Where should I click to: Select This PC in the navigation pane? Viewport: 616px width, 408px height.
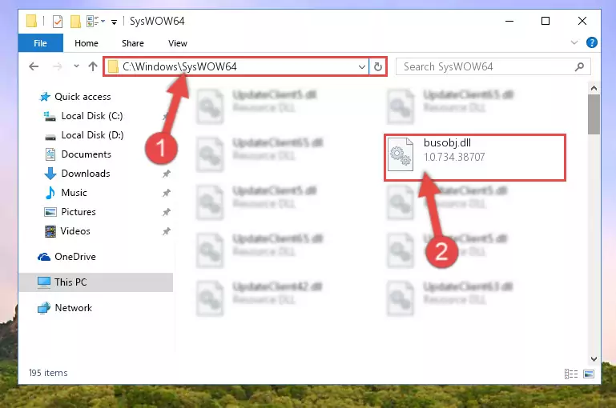[x=96, y=282]
